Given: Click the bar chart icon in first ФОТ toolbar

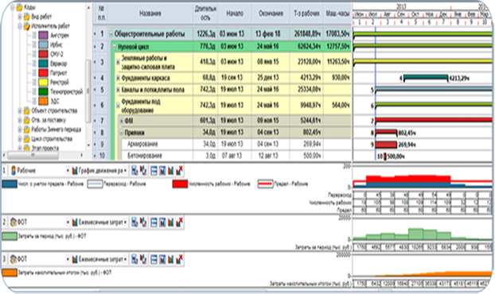Looking at the screenshot, I should (x=171, y=222).
